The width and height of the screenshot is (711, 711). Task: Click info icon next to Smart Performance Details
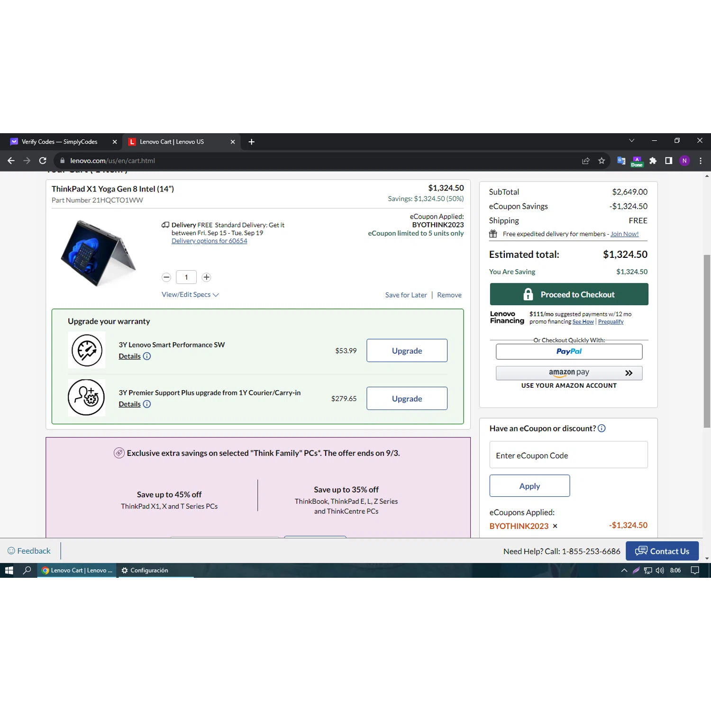[x=147, y=356]
